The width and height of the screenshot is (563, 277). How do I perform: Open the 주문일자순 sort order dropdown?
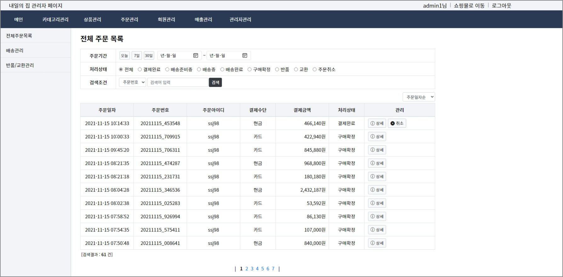click(419, 97)
